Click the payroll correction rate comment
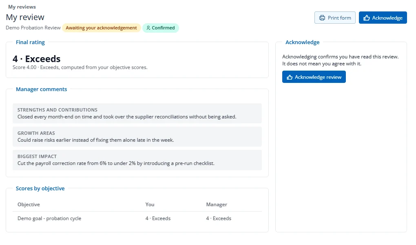Image resolution: width=416 pixels, height=245 pixels. click(x=116, y=163)
